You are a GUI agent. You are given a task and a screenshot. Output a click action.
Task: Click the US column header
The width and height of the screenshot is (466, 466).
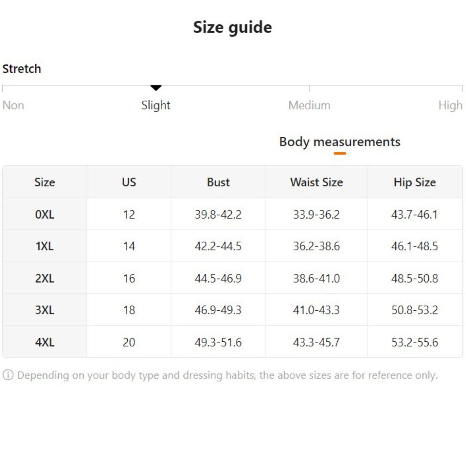tap(129, 182)
